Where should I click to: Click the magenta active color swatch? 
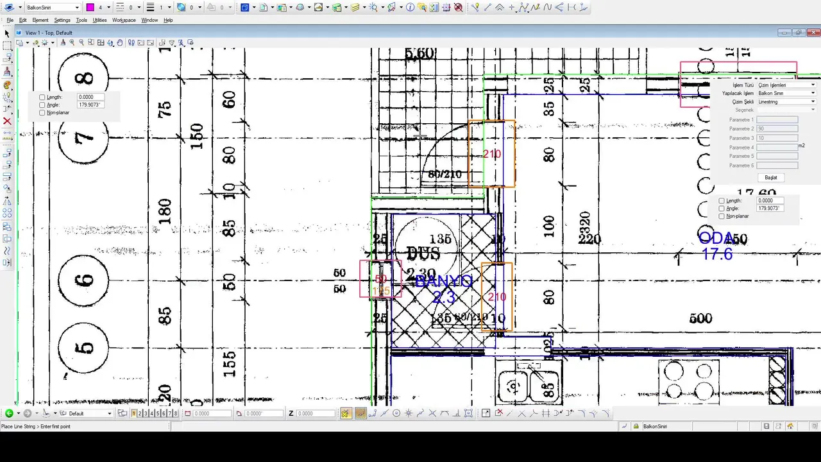coord(90,8)
